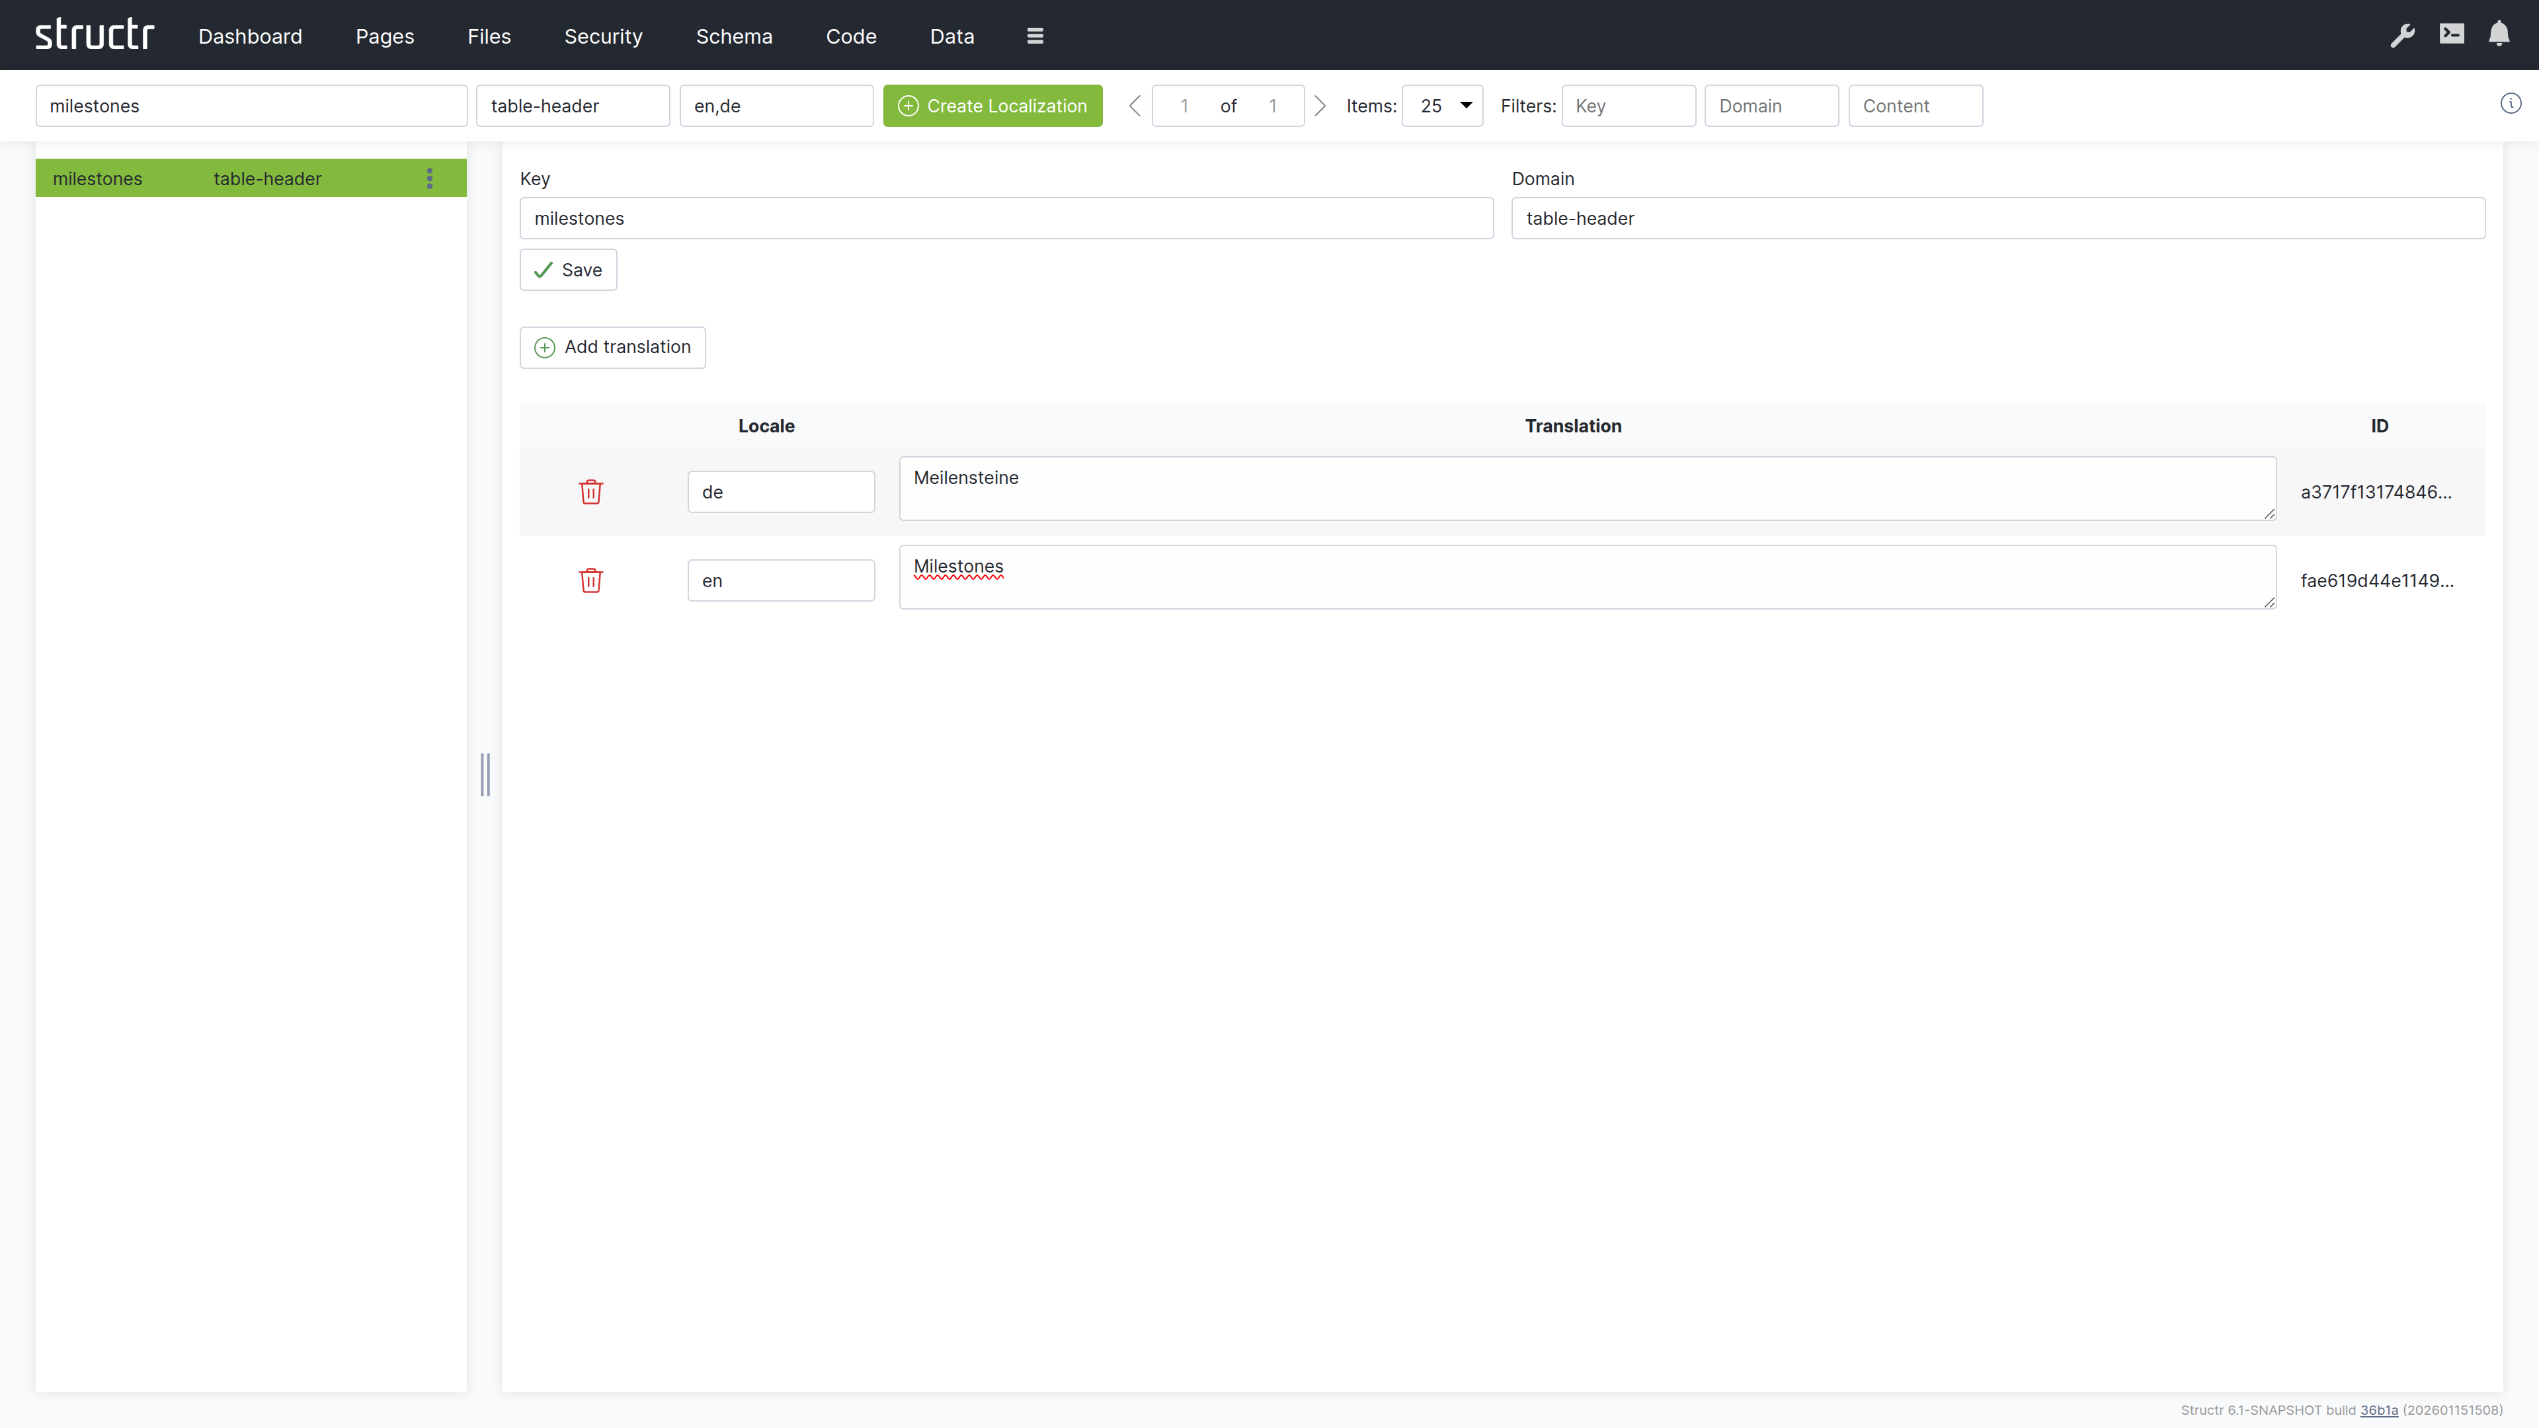Delete the 'de' translation row
Viewport: 2539px width, 1428px height.
[x=590, y=492]
